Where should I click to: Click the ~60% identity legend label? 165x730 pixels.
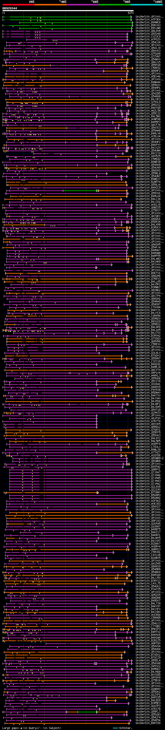pos(94,2)
